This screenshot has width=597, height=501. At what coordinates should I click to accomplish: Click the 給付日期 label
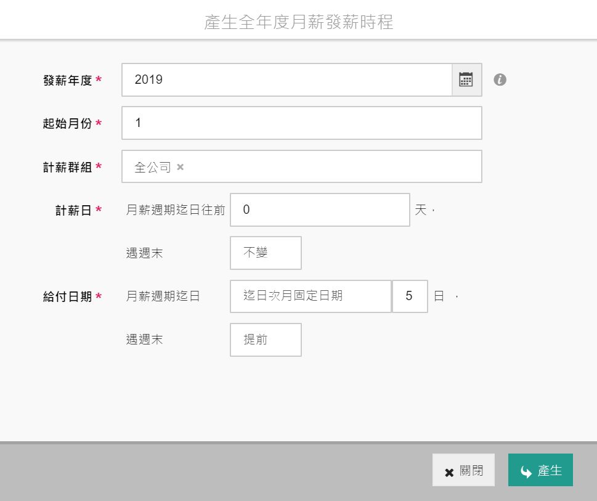(x=67, y=296)
